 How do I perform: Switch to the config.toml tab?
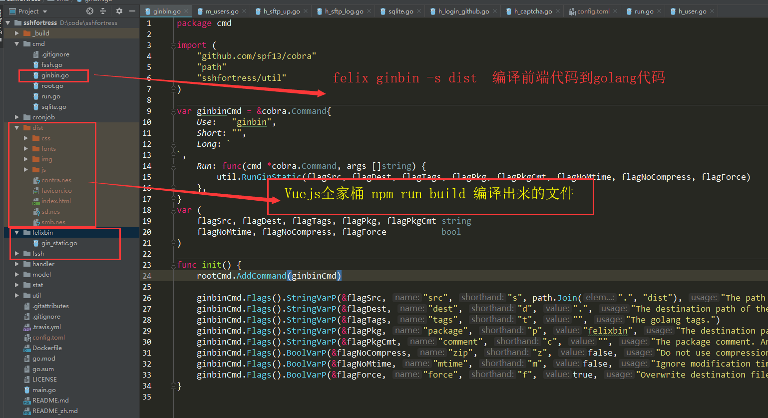pyautogui.click(x=593, y=11)
